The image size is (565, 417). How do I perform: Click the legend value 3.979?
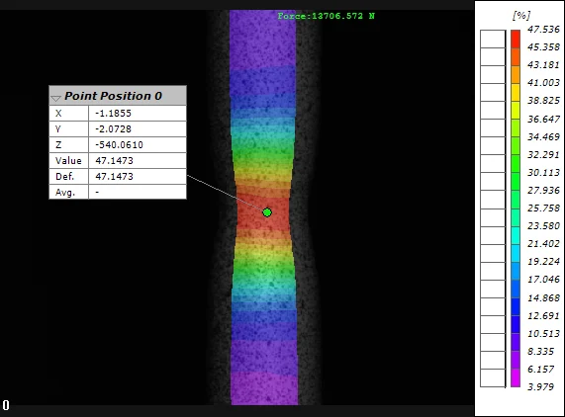pyautogui.click(x=540, y=386)
